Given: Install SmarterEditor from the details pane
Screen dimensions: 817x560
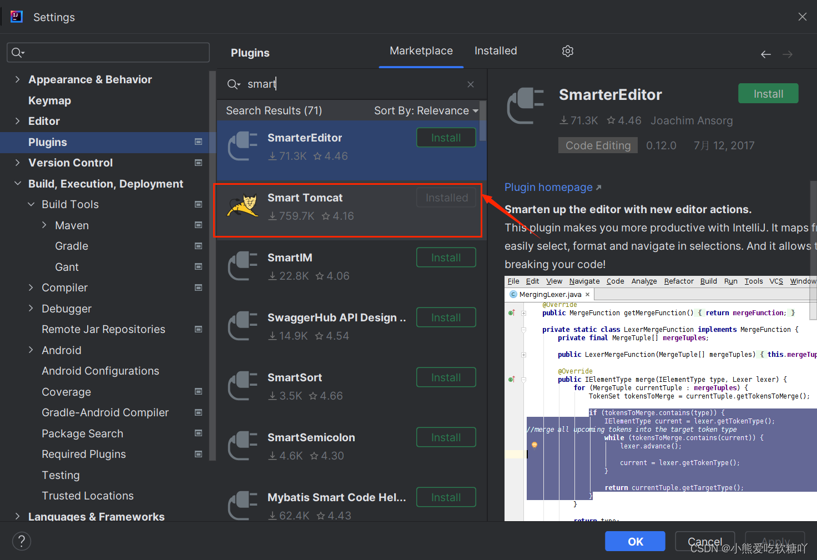Looking at the screenshot, I should click(768, 94).
